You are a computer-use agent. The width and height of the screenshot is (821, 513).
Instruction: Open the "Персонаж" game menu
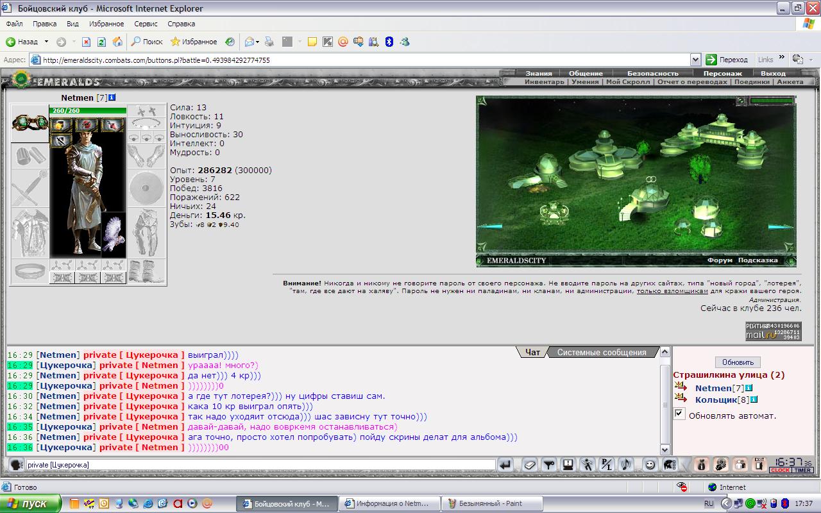pos(723,73)
